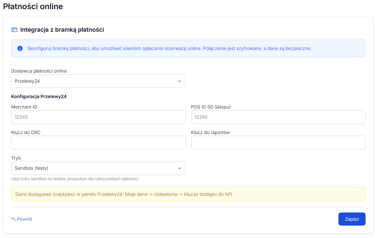Viewport: 377px width, 238px height.
Task: Click the yellow Dane dostępowe hint text
Action: tap(124, 194)
